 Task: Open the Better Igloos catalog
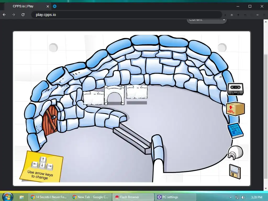[235, 131]
